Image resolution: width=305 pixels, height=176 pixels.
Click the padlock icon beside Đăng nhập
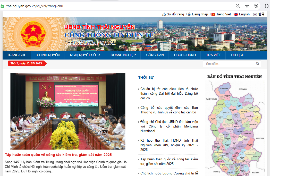[189, 14]
